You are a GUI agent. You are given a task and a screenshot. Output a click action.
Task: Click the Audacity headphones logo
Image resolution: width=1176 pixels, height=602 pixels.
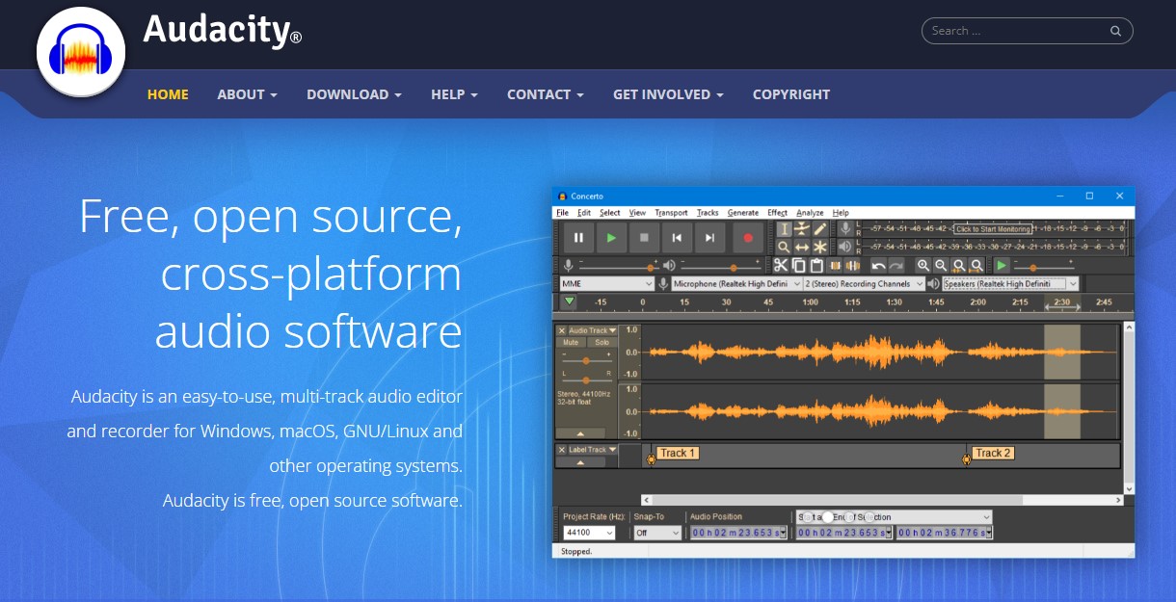81,53
